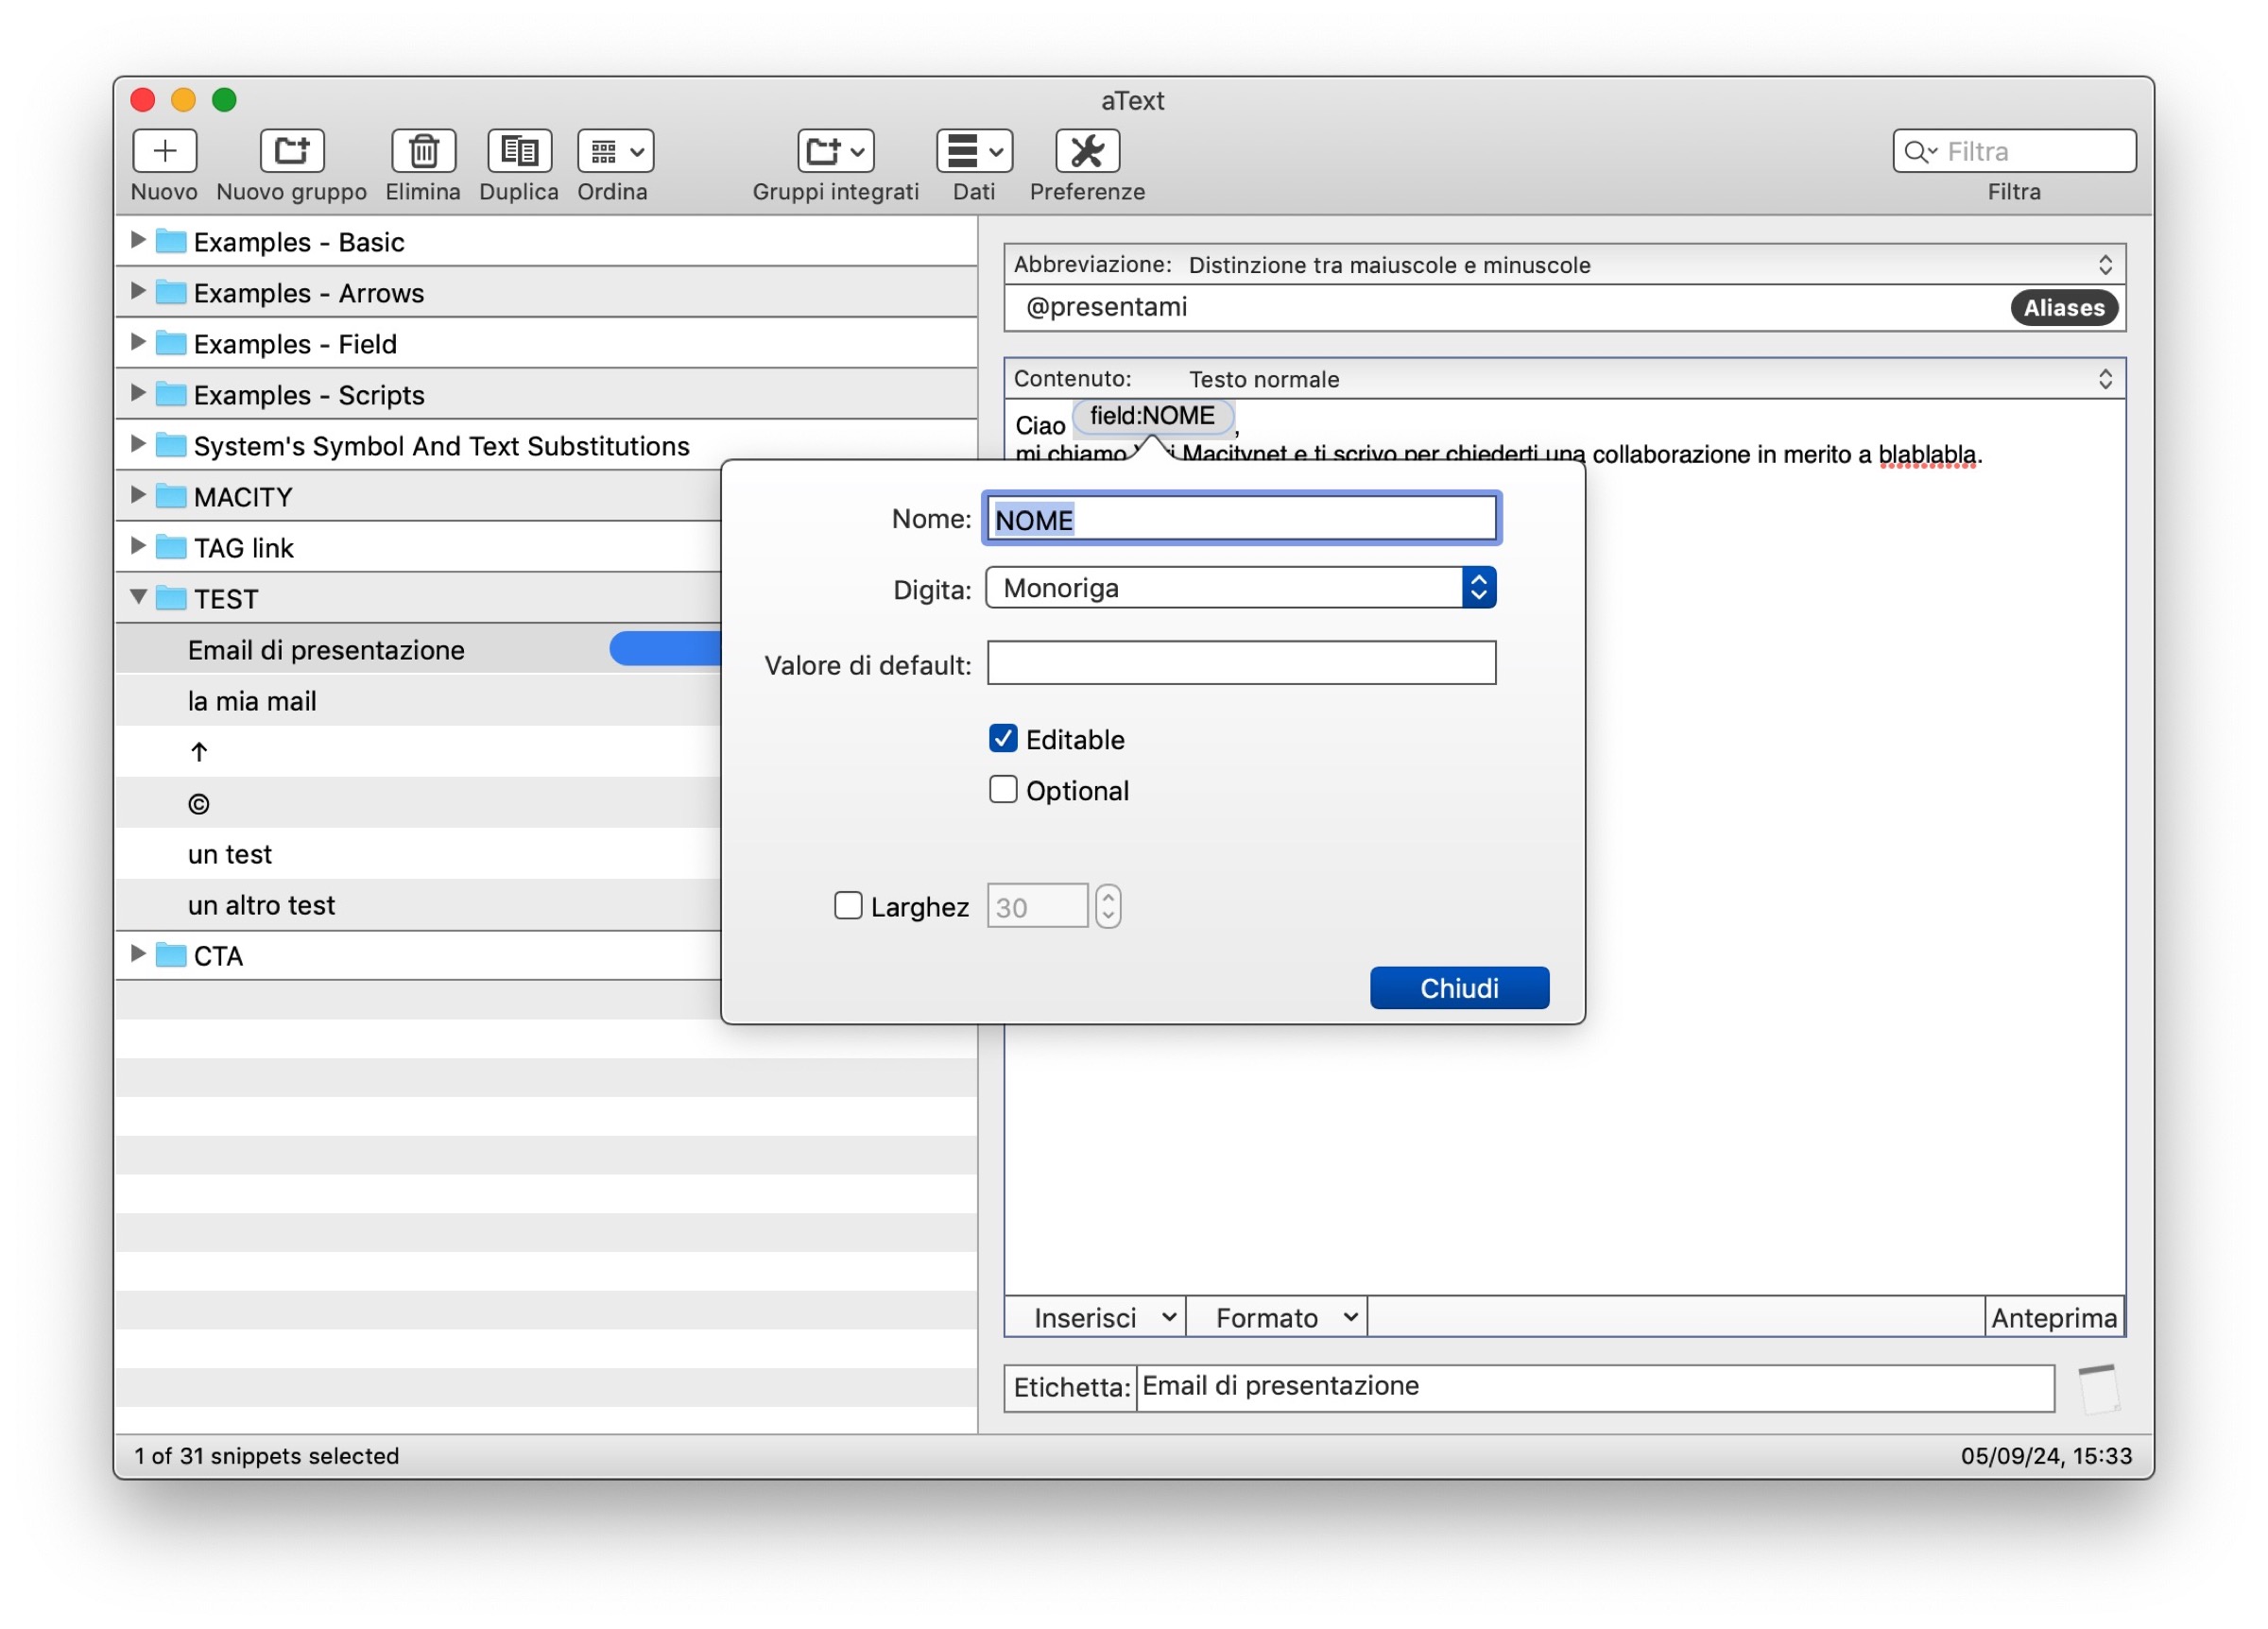The height and width of the screenshot is (1629, 2268).
Task: Click the Elimina trash icon
Action: 422,151
